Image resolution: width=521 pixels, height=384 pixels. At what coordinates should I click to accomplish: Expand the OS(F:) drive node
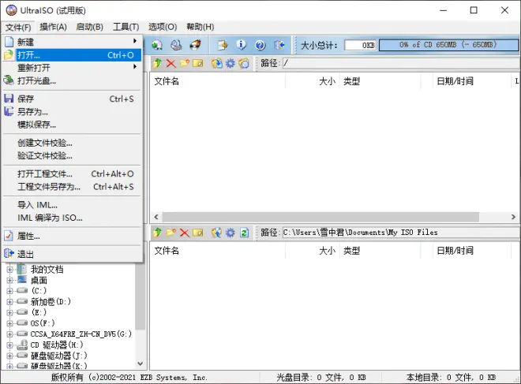click(9, 323)
